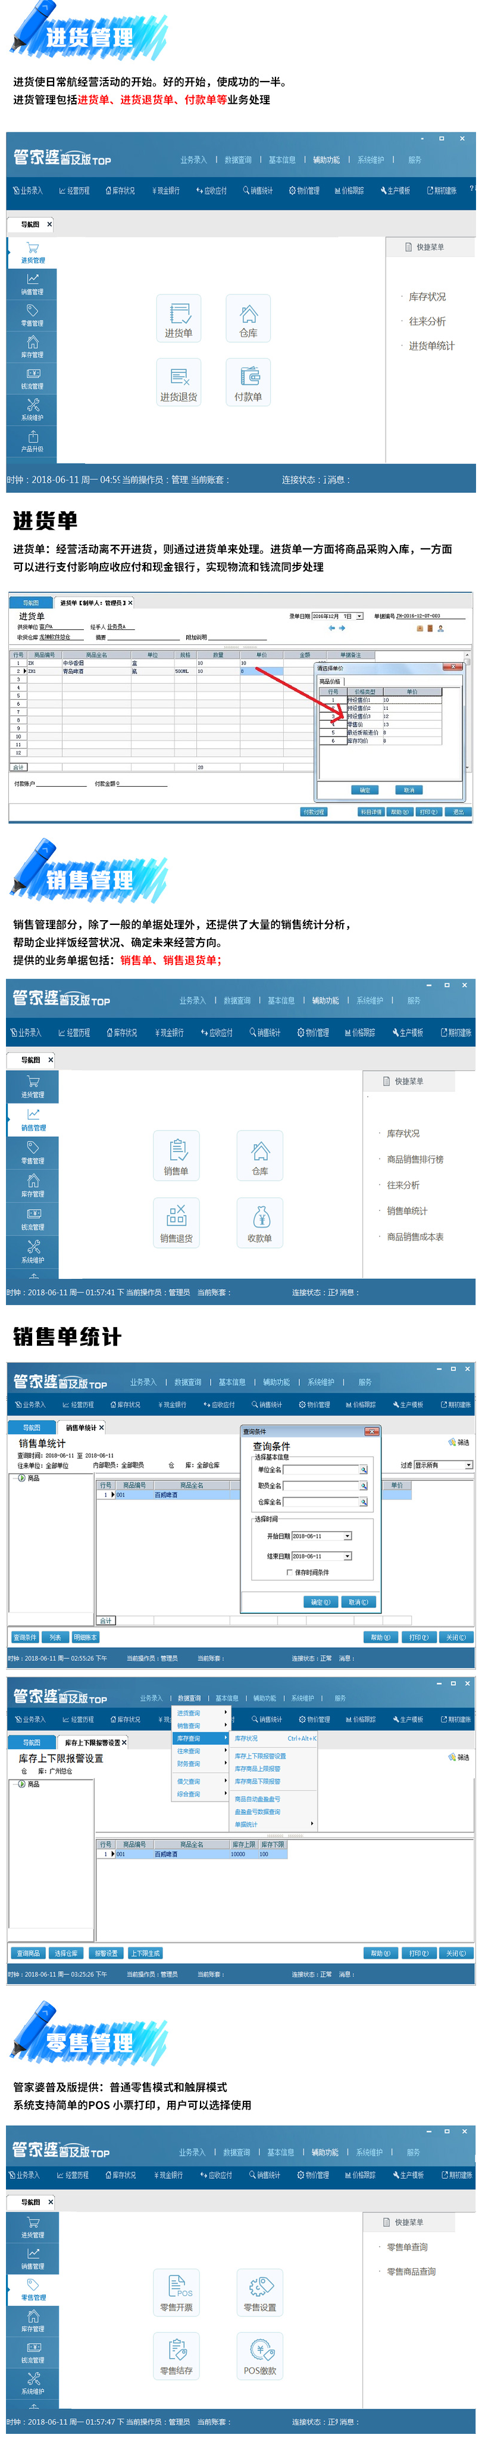Select 库存商品上限报警 submenu item
The width and height of the screenshot is (482, 2444).
coord(258,1768)
